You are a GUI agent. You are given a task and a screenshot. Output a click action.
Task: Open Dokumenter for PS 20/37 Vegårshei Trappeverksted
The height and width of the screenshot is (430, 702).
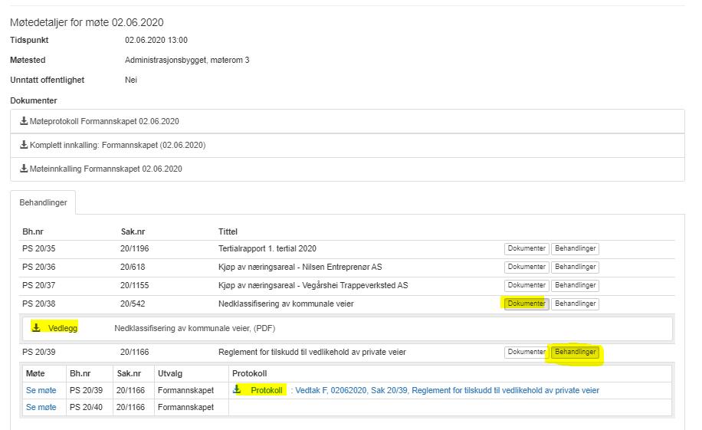tap(526, 285)
